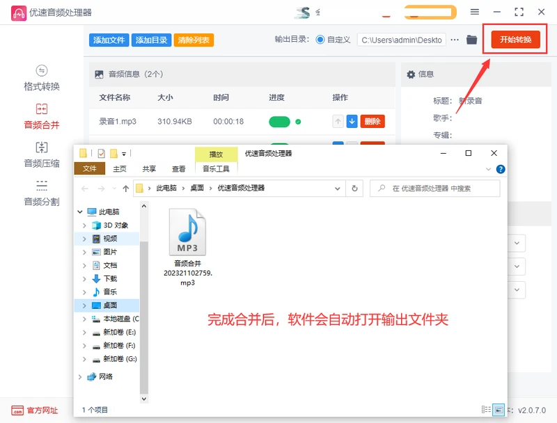
Task: Start merging with 开始转换 button
Action: [515, 40]
